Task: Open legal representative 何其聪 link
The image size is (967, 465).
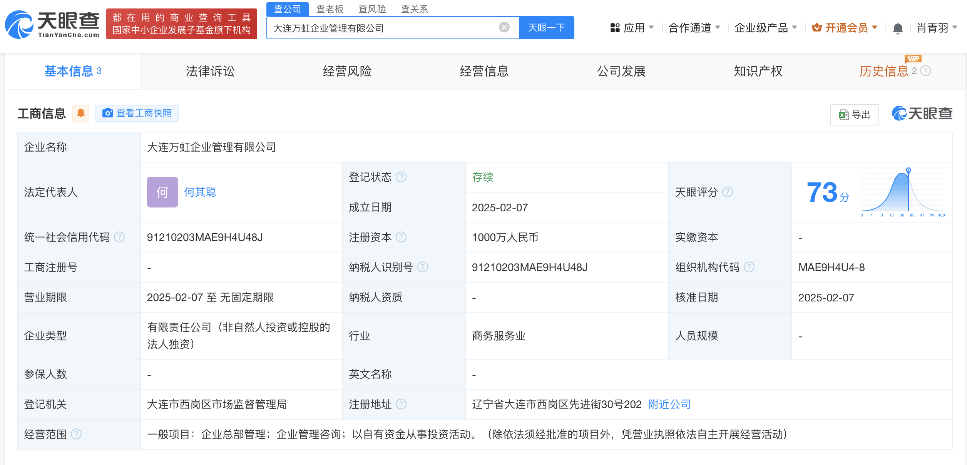Action: pyautogui.click(x=200, y=192)
